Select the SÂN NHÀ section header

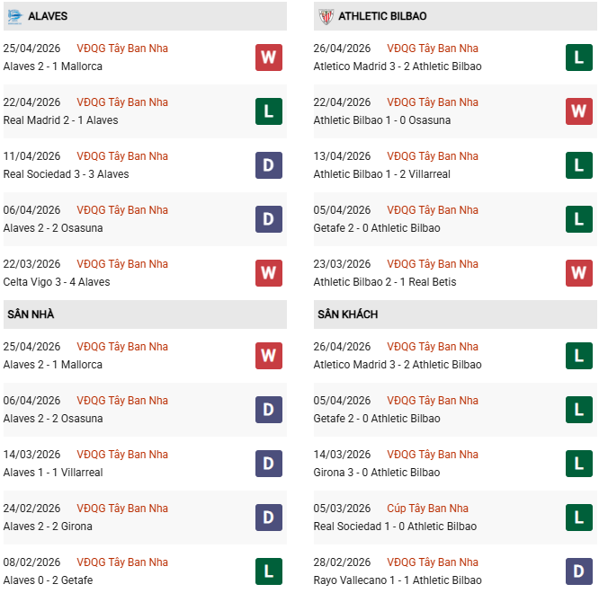coord(145,314)
